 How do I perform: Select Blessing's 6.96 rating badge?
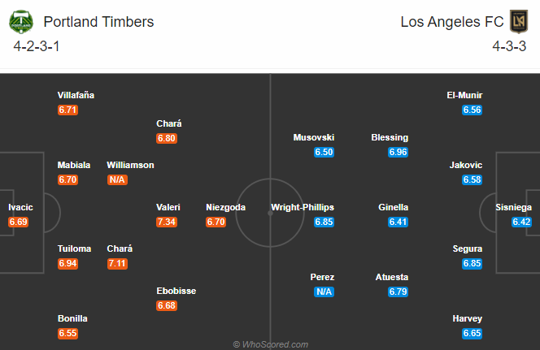coord(398,153)
